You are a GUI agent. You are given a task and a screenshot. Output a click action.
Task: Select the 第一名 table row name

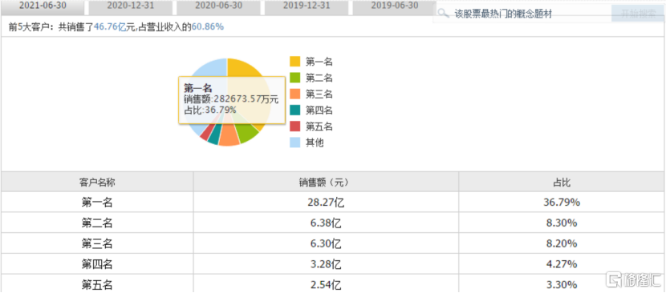tap(97, 203)
